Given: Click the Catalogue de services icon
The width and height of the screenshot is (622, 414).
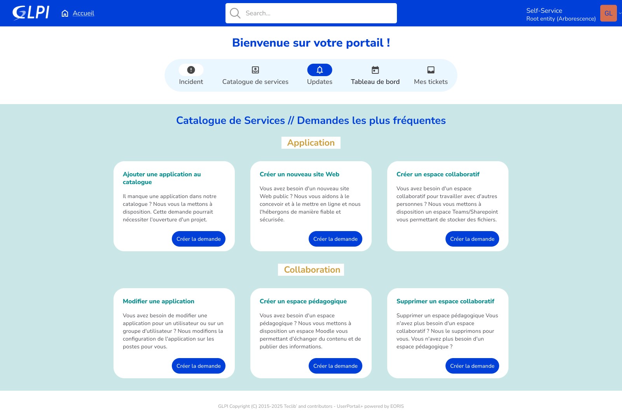Looking at the screenshot, I should click(255, 70).
